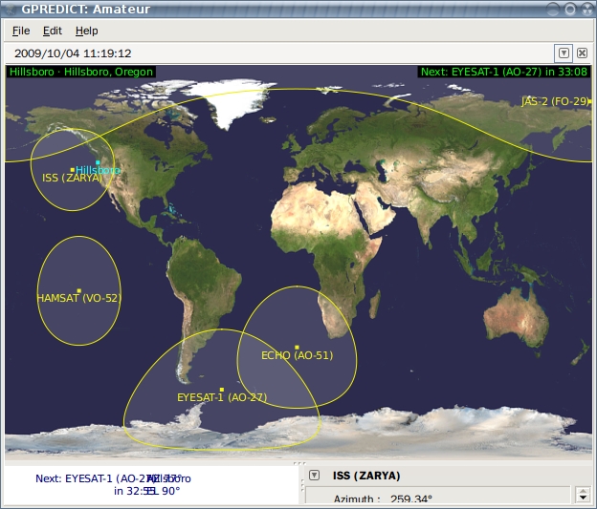Image resolution: width=597 pixels, height=509 pixels.
Task: Click the Next: EYESAT-1 (AO-27) countdown label
Action: tap(503, 72)
